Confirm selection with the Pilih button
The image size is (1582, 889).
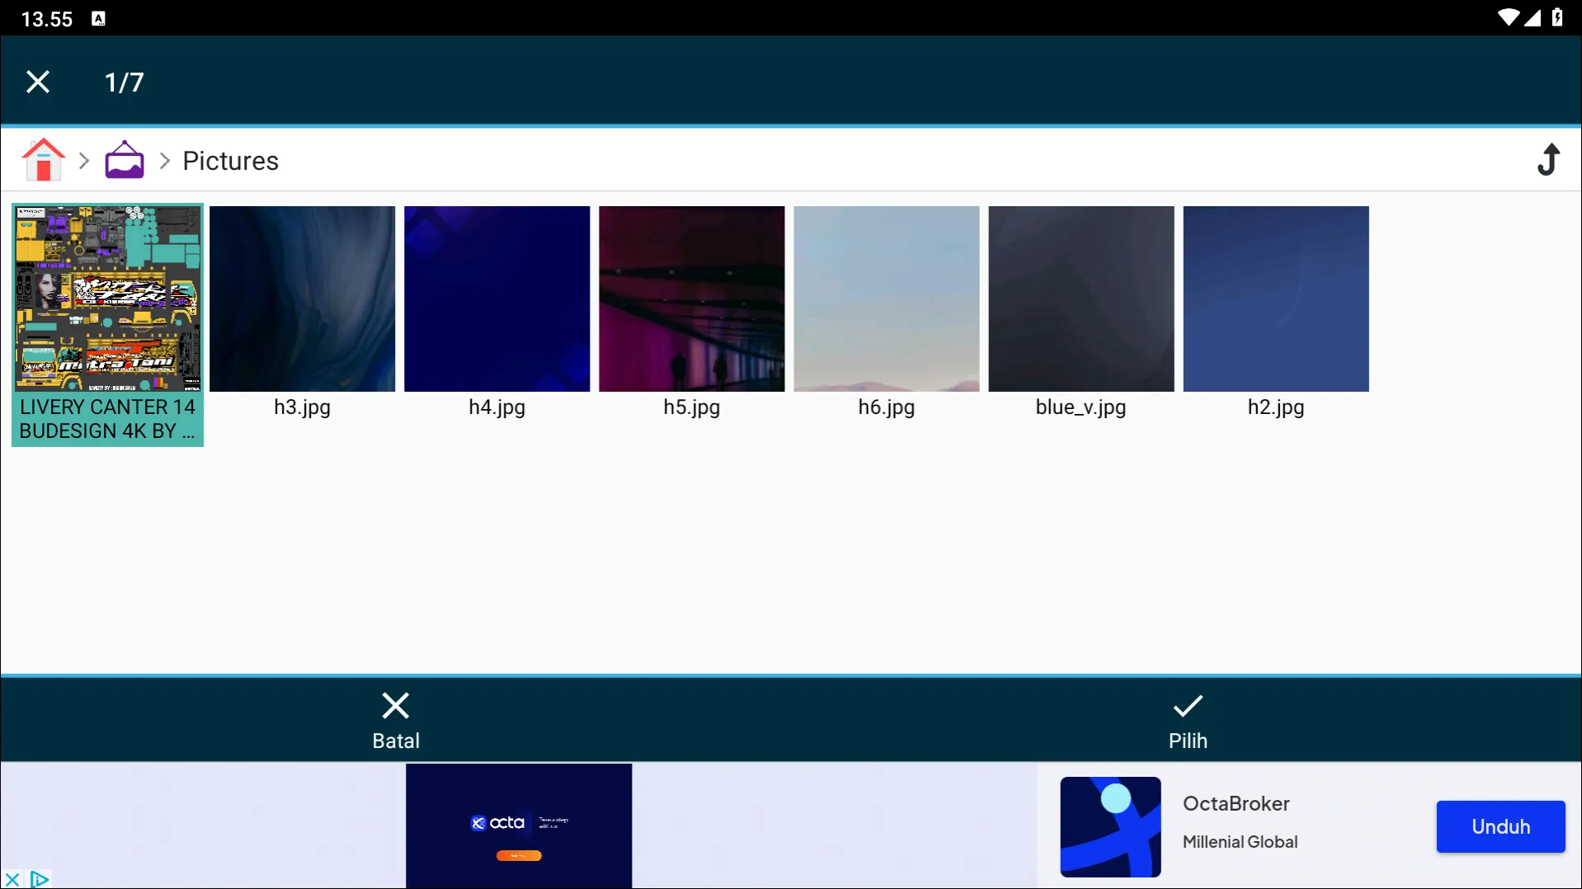pos(1188,720)
